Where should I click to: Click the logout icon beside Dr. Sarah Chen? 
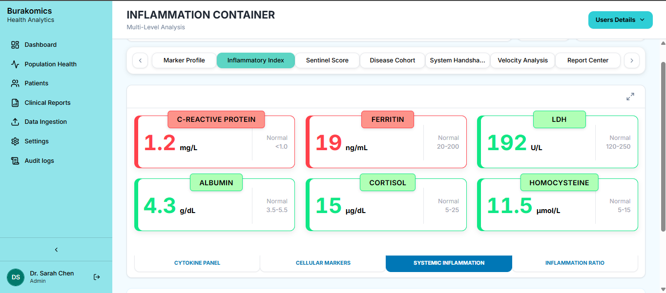coord(97,277)
